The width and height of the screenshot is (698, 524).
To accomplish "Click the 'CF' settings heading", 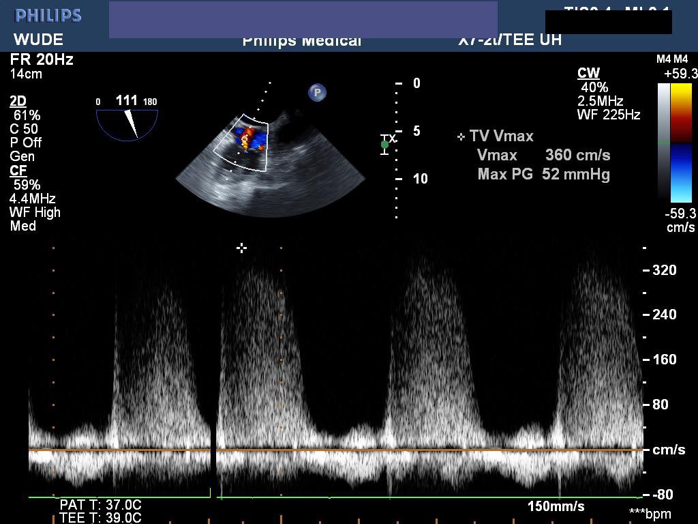I will tap(18, 171).
